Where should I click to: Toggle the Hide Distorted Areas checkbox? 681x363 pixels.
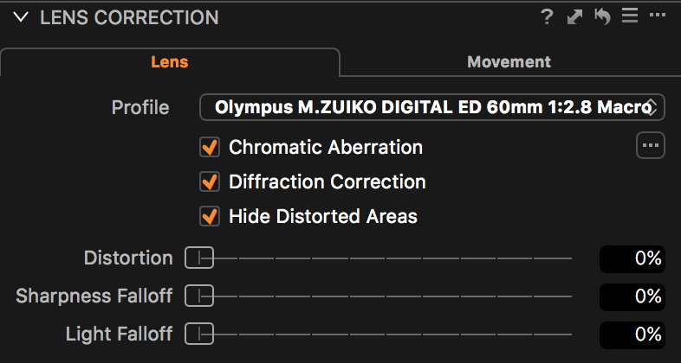tap(210, 216)
